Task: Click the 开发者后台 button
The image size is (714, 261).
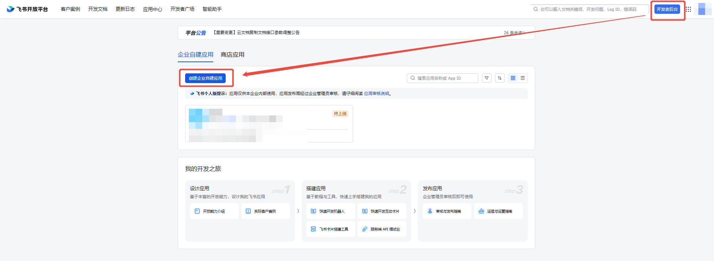Action: pos(667,9)
